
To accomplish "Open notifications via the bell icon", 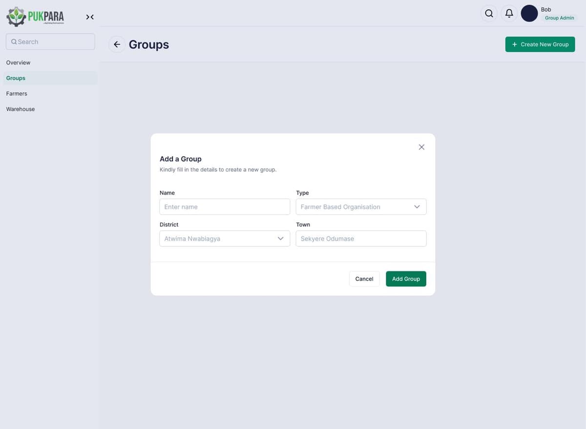I will [509, 13].
